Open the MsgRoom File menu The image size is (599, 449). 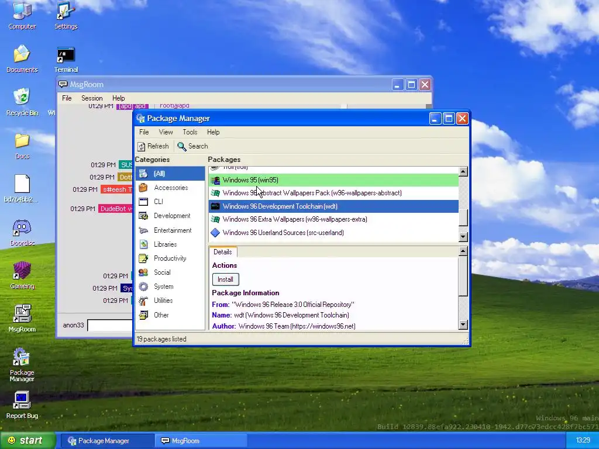click(67, 98)
